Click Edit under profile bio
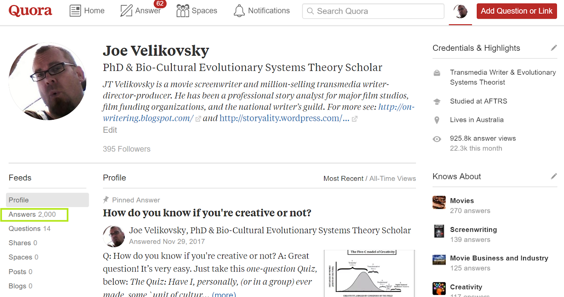Viewport: 564px width, 297px height. coord(110,130)
